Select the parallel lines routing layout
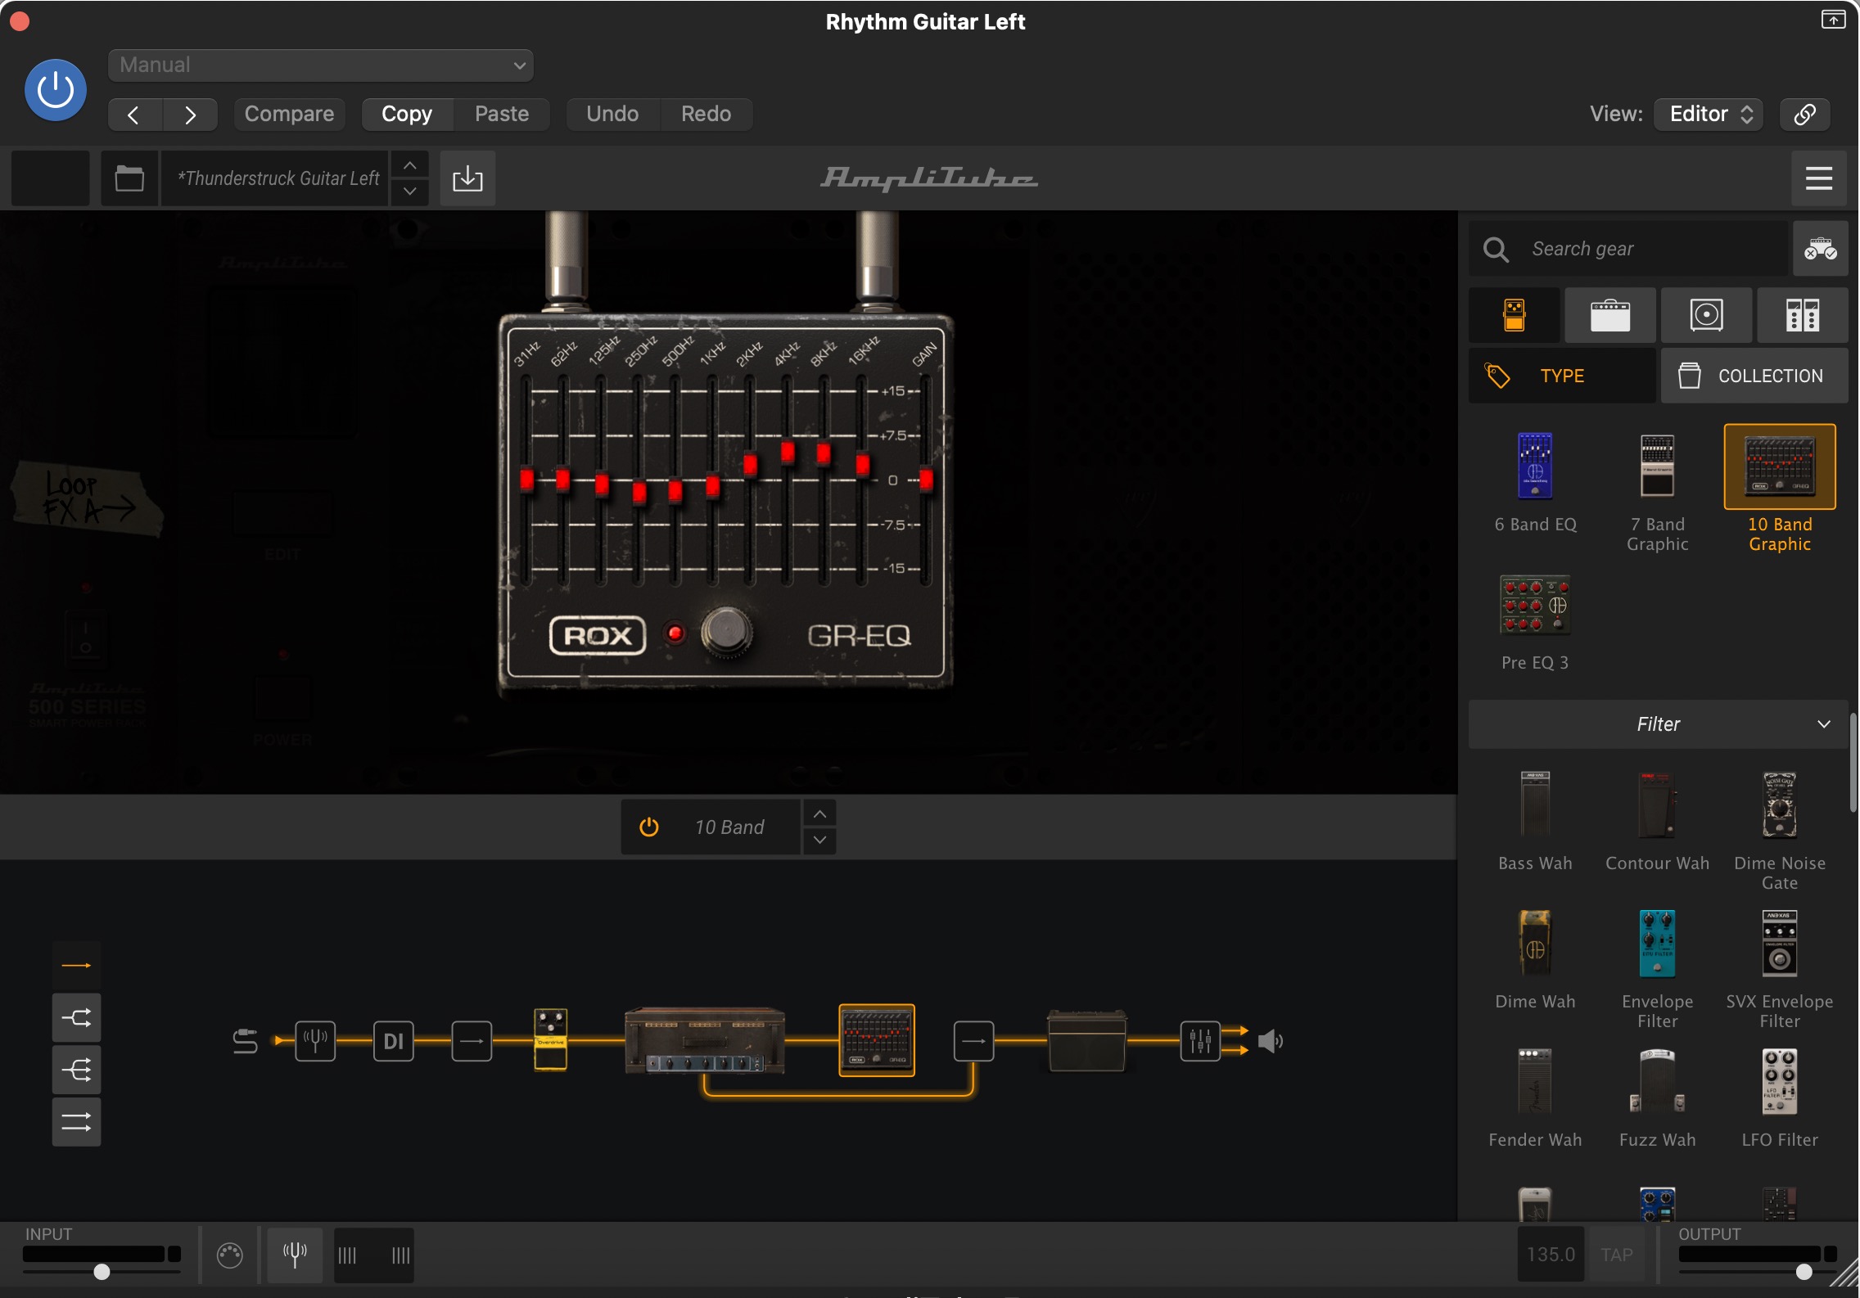Screen dimensions: 1860x1298 click(77, 1122)
